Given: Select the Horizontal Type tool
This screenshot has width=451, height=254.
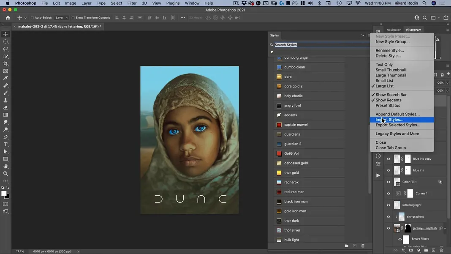Looking at the screenshot, I should (5, 144).
